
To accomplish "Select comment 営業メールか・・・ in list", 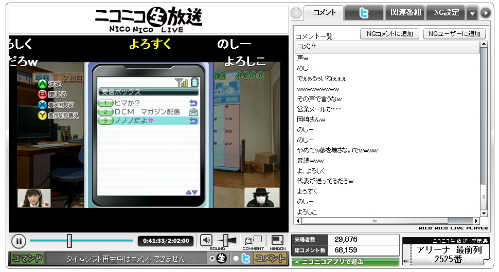I will [319, 109].
